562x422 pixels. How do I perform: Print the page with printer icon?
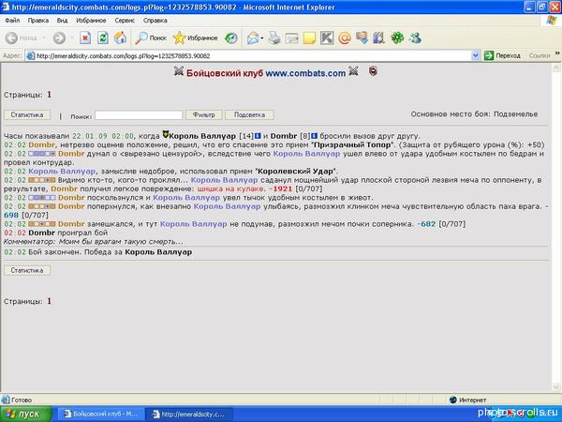(x=274, y=38)
